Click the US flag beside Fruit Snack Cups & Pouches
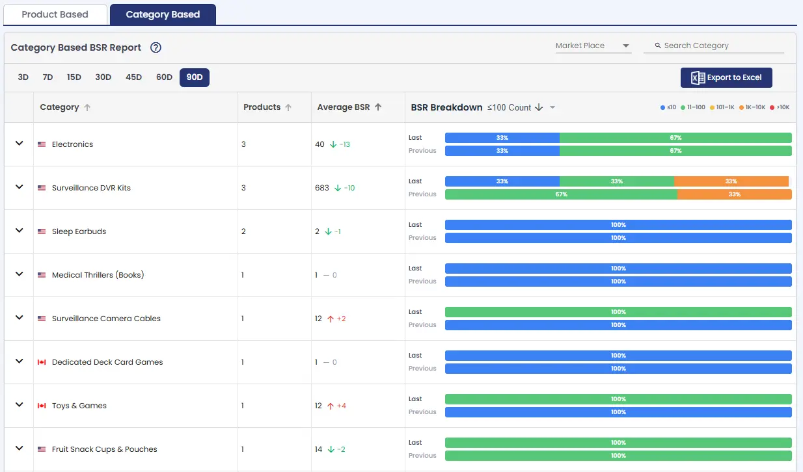This screenshot has height=472, width=803. [42, 449]
